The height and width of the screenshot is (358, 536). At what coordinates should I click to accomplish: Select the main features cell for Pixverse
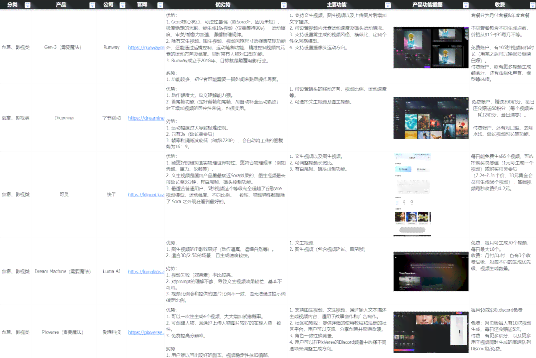[x=338, y=332]
